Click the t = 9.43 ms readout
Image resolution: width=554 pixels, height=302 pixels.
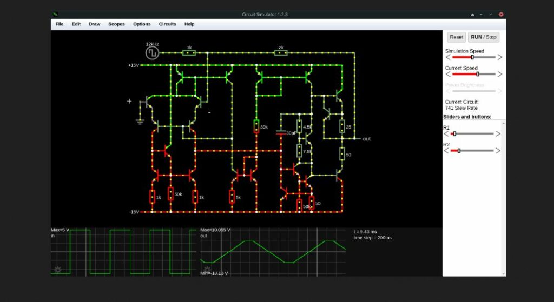365,232
